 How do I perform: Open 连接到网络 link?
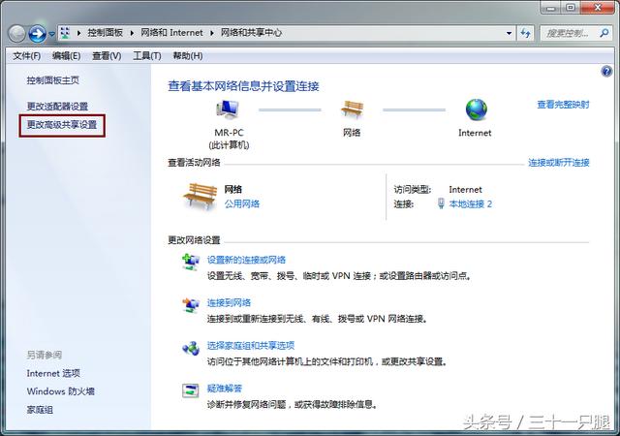click(229, 303)
